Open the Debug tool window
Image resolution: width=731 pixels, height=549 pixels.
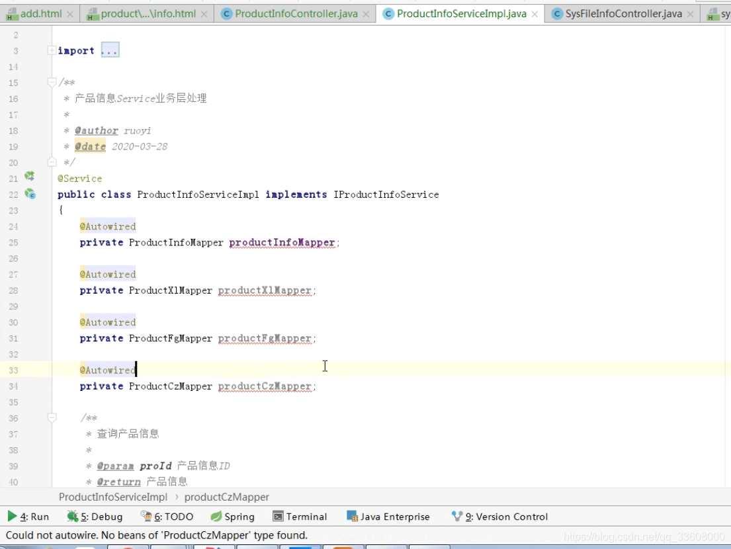click(95, 517)
